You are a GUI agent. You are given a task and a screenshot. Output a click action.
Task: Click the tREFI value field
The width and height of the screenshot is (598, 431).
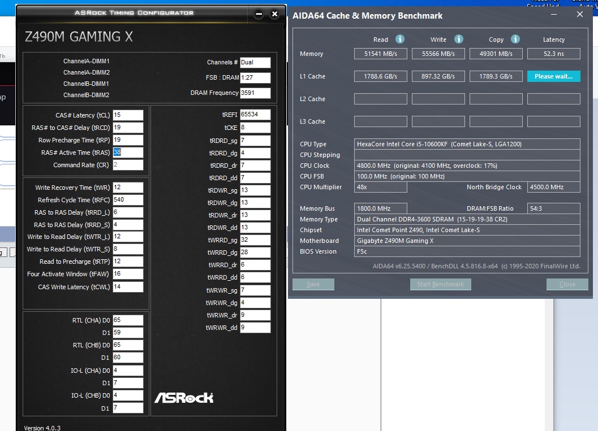tap(255, 115)
